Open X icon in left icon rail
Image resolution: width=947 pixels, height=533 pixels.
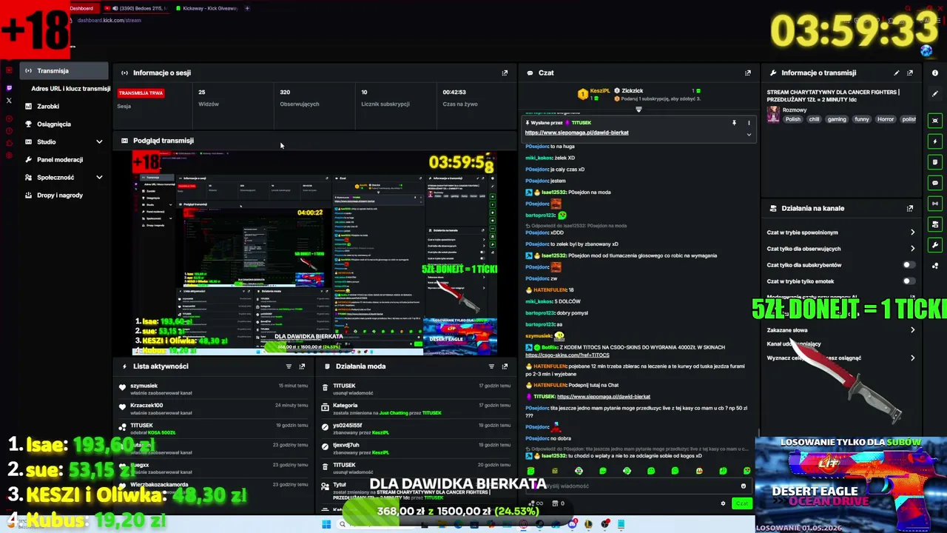tap(9, 100)
